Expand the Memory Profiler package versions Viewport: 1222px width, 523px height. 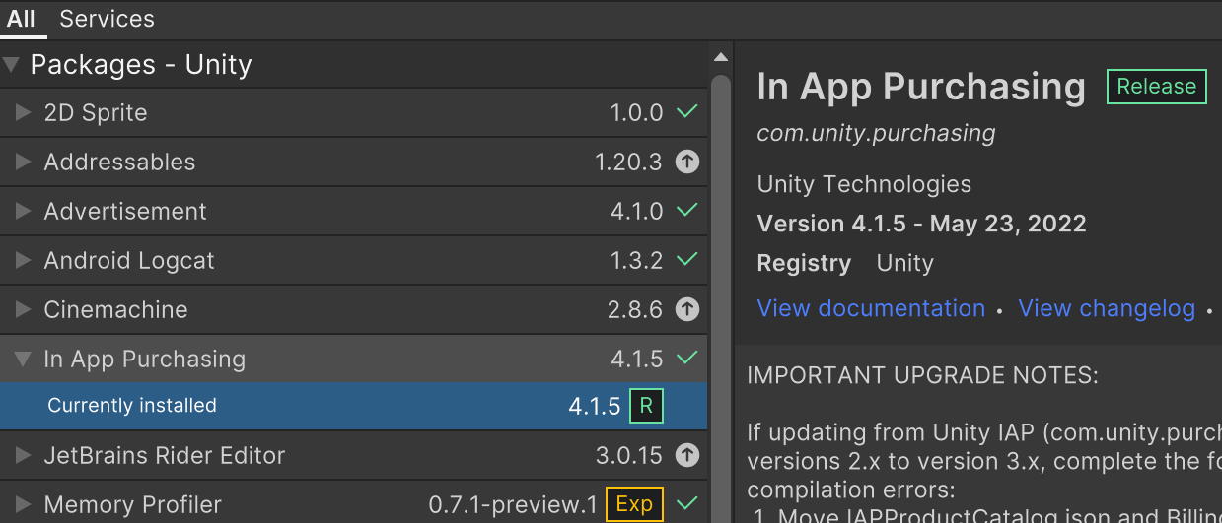coord(24,505)
